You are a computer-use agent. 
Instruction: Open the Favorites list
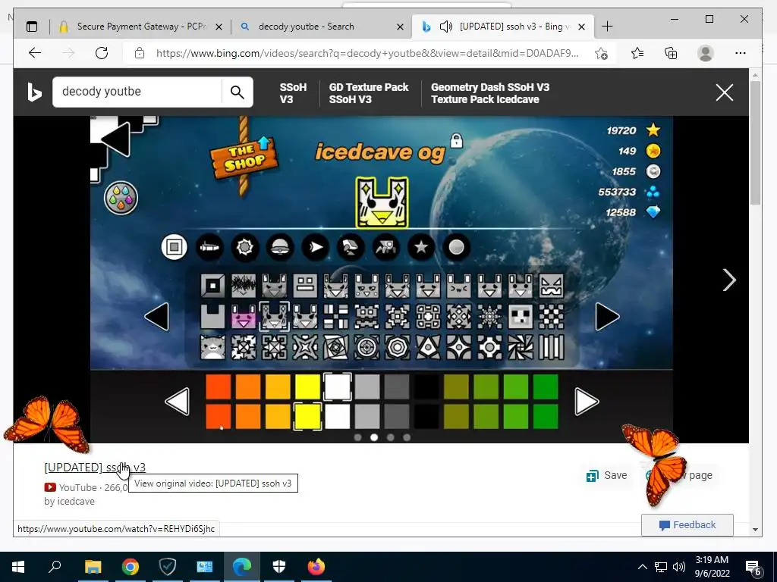637,53
